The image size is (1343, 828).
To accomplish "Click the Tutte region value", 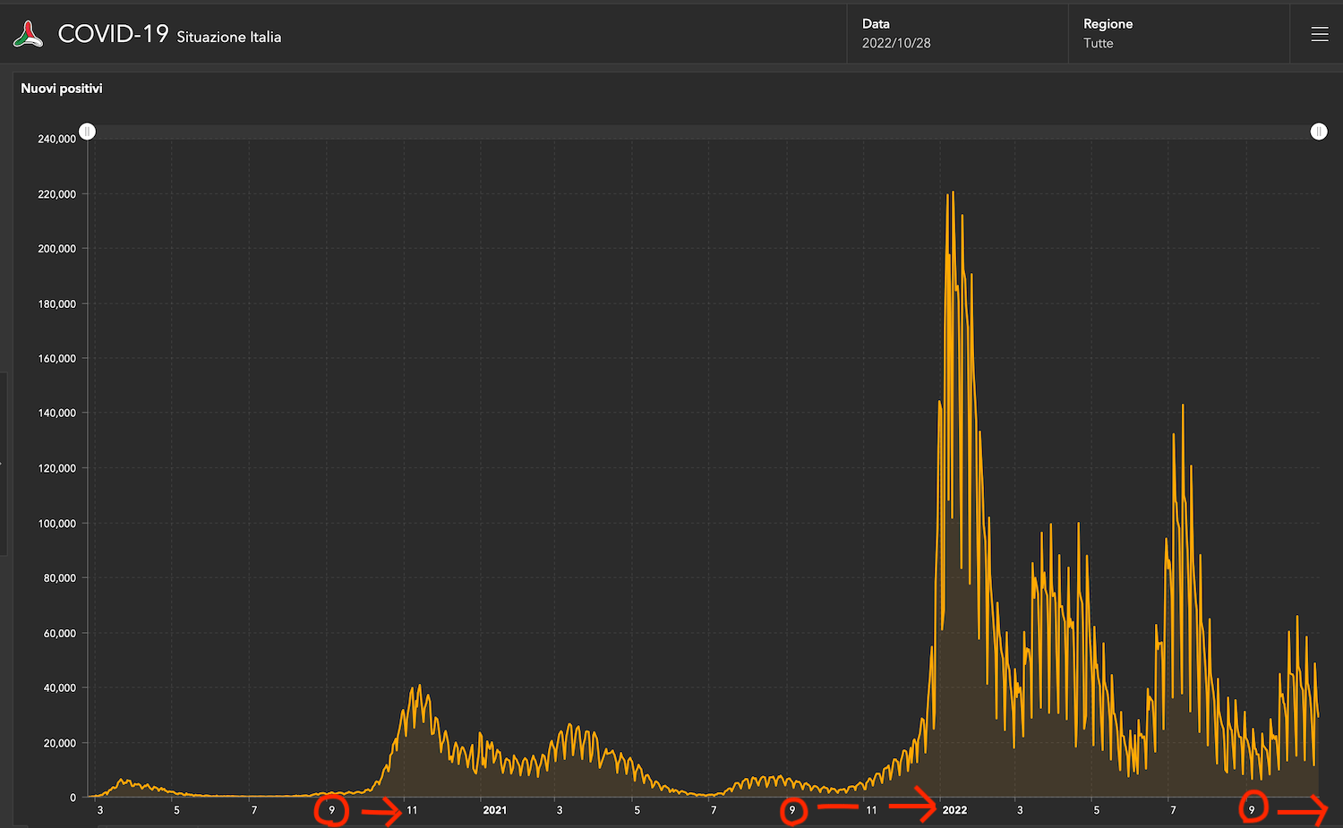I will click(1098, 44).
